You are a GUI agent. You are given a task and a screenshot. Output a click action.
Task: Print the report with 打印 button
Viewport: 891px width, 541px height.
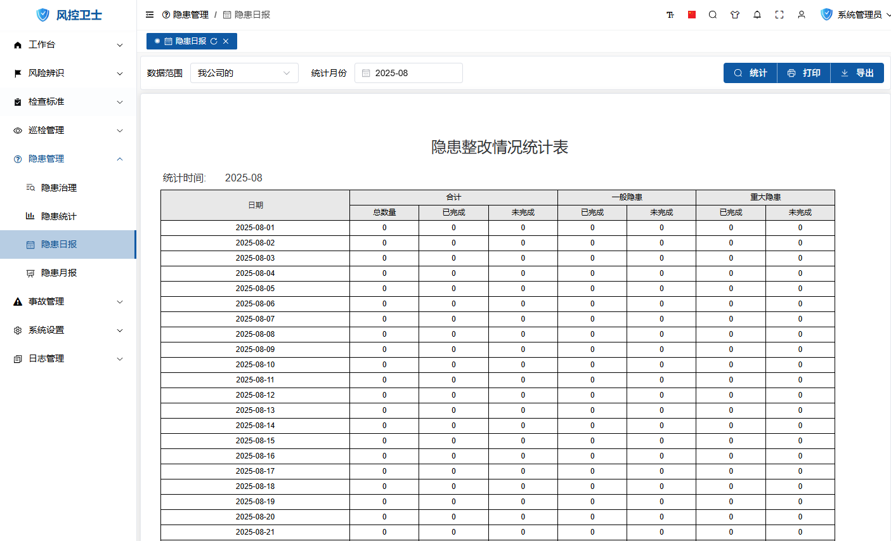[x=803, y=73]
